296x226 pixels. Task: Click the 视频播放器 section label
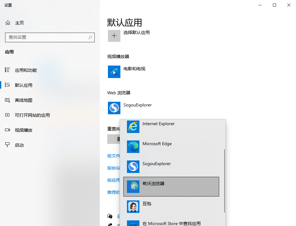click(x=118, y=56)
